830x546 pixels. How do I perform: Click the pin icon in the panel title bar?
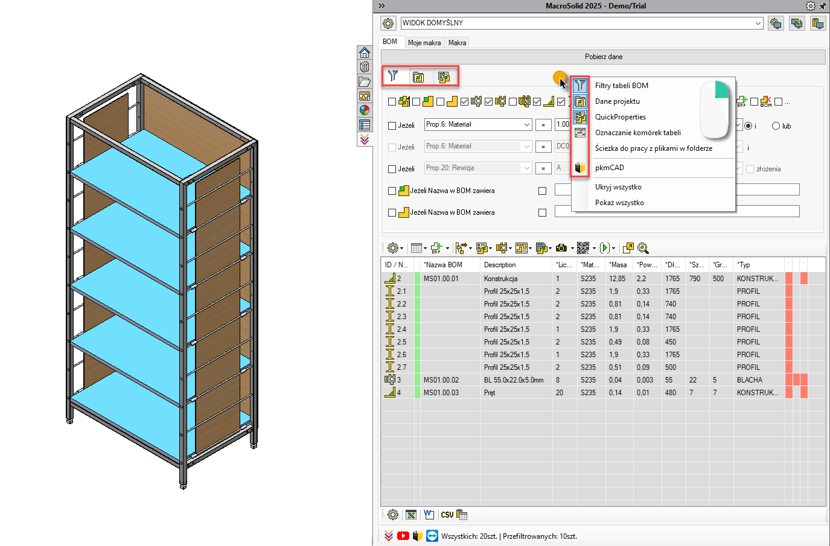(823, 5)
